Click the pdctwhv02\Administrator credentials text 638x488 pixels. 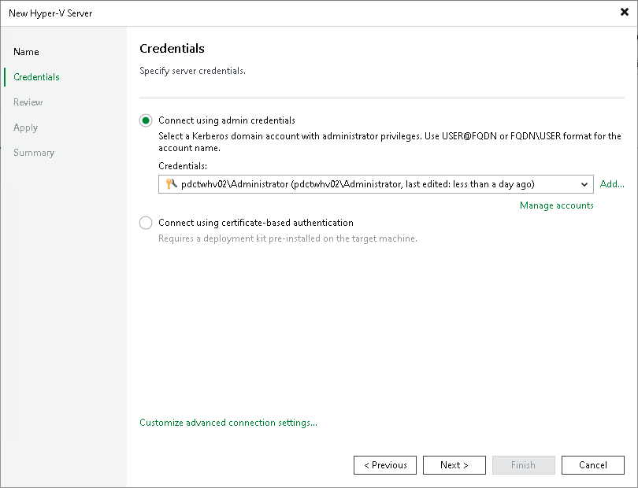pos(358,184)
